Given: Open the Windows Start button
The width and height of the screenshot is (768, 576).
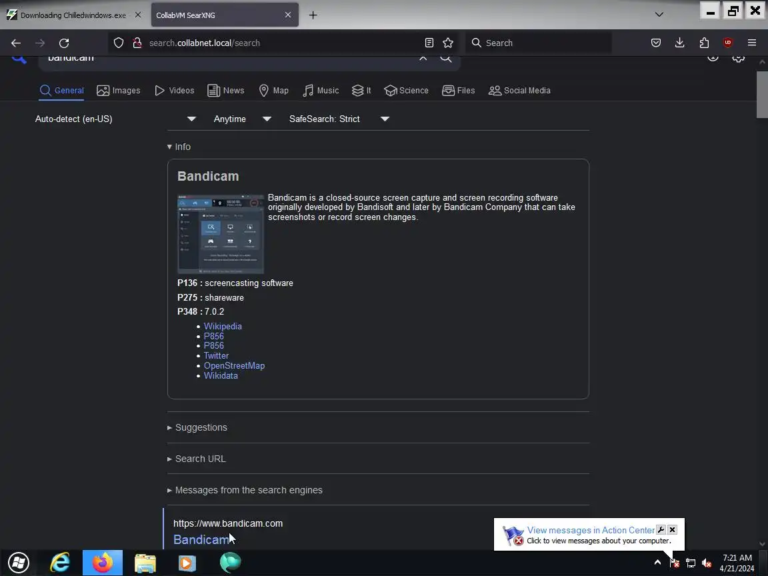Looking at the screenshot, I should click(19, 563).
